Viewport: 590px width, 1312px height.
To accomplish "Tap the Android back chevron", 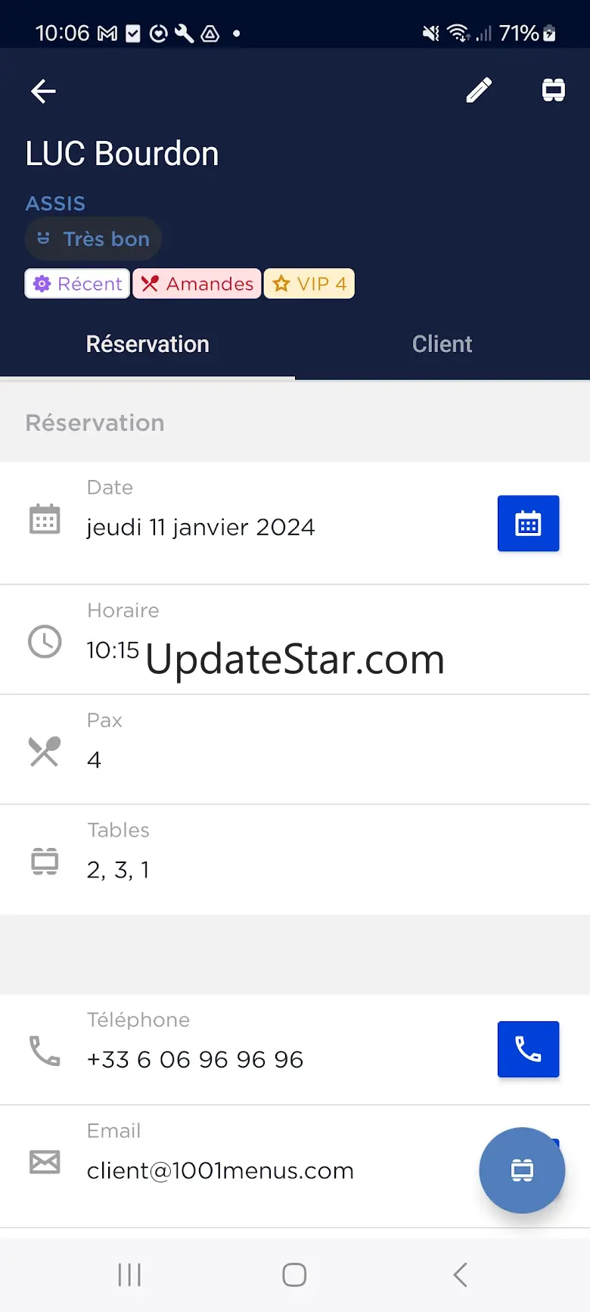I will [x=460, y=1275].
